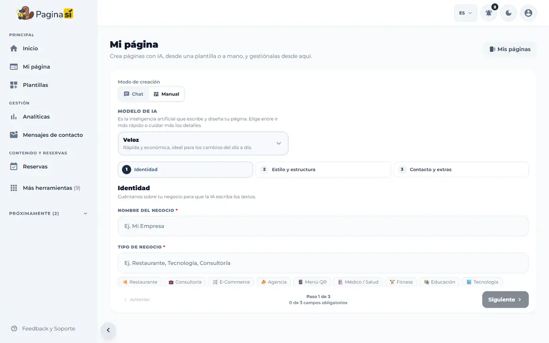Open the ES language dropdown
This screenshot has width=549, height=343.
[x=466, y=13]
